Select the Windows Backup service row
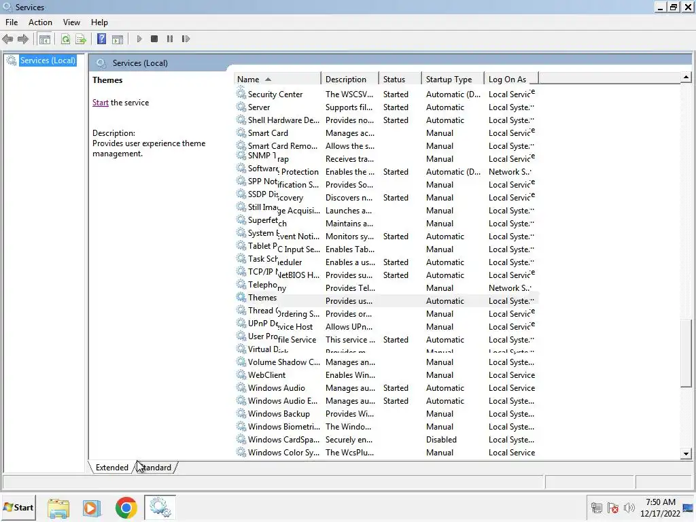This screenshot has width=696, height=522. coord(386,414)
